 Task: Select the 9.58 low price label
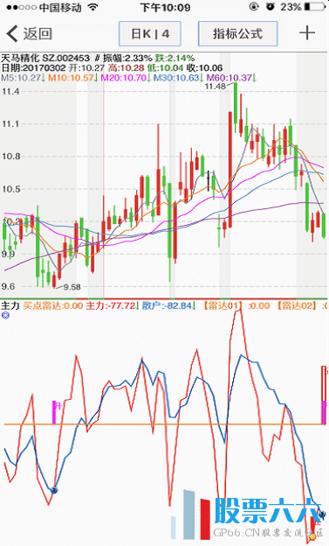pyautogui.click(x=72, y=287)
